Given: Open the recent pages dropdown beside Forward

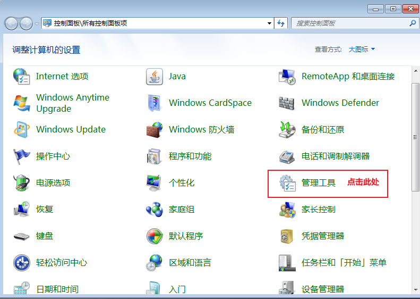Looking at the screenshot, I should (x=37, y=23).
